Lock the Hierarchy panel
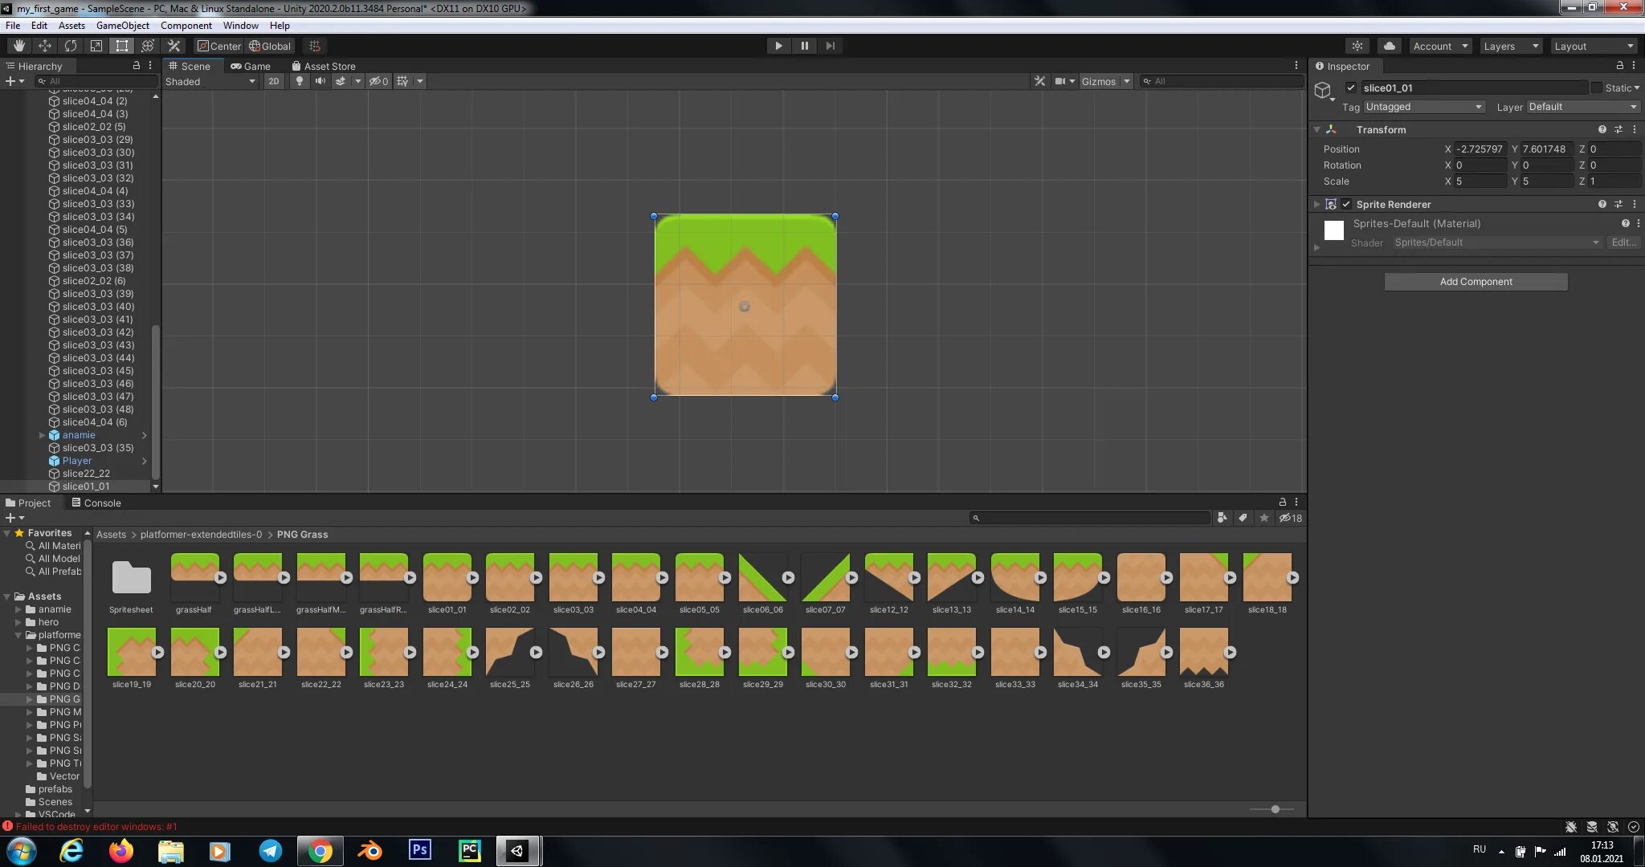Viewport: 1645px width, 867px height. 136,66
